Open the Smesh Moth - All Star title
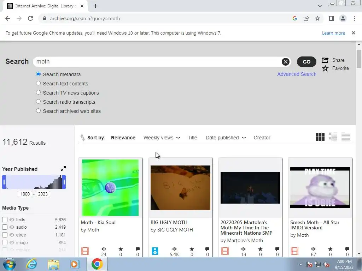This screenshot has width=362, height=271. click(315, 225)
